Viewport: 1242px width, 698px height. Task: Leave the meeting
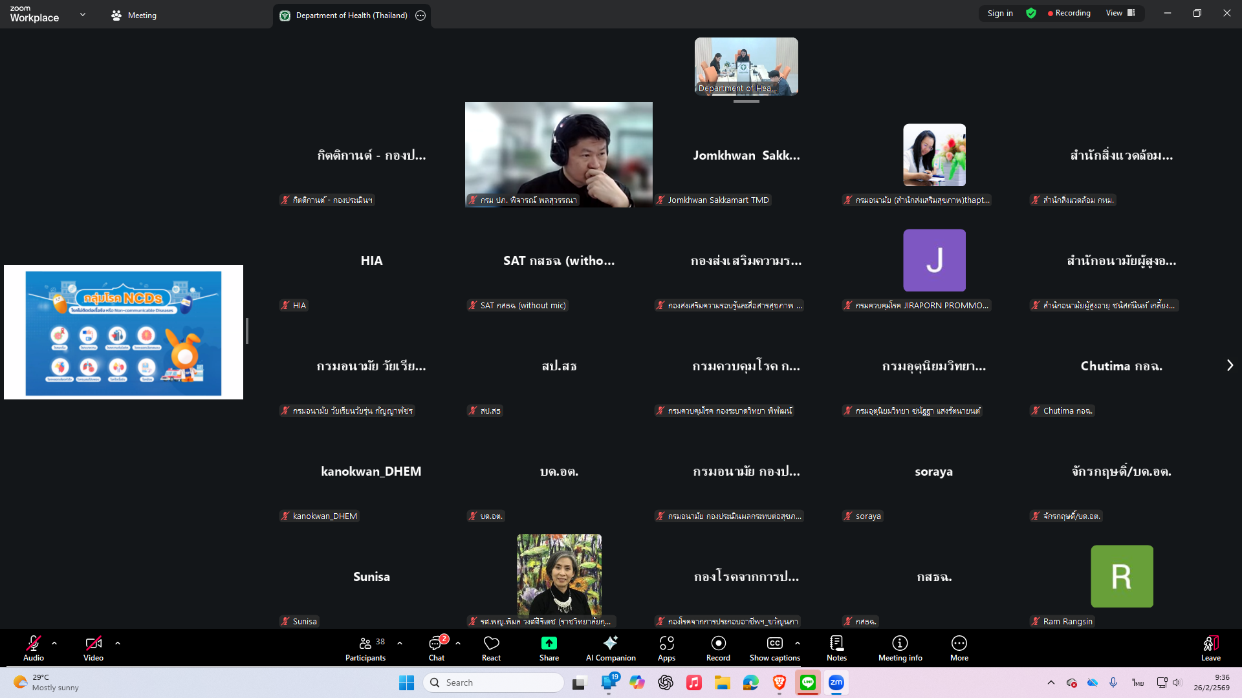(1210, 648)
